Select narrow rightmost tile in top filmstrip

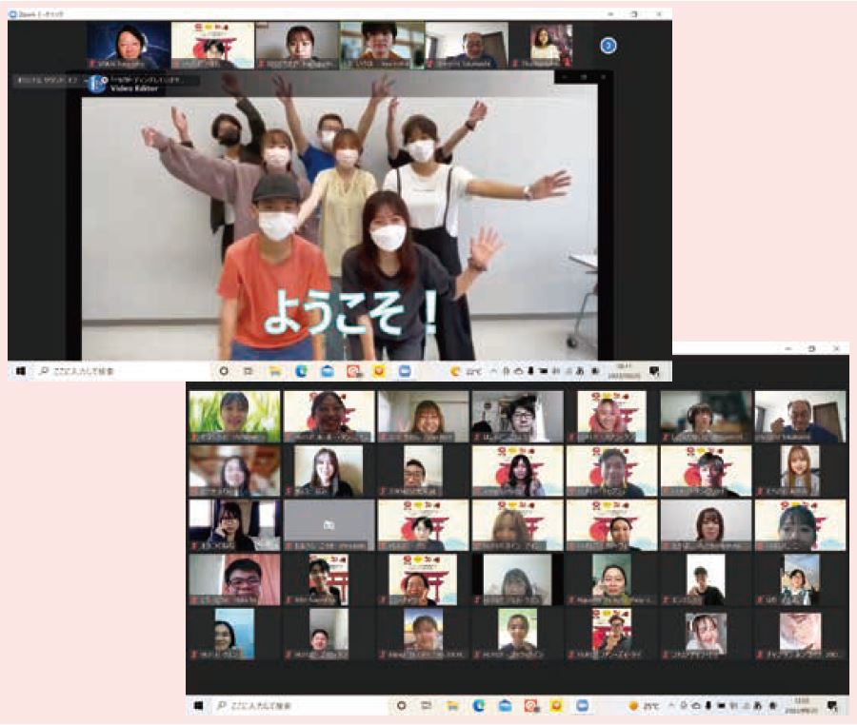(x=551, y=46)
